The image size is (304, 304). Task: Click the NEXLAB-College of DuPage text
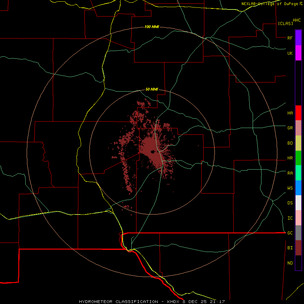point(270,4)
